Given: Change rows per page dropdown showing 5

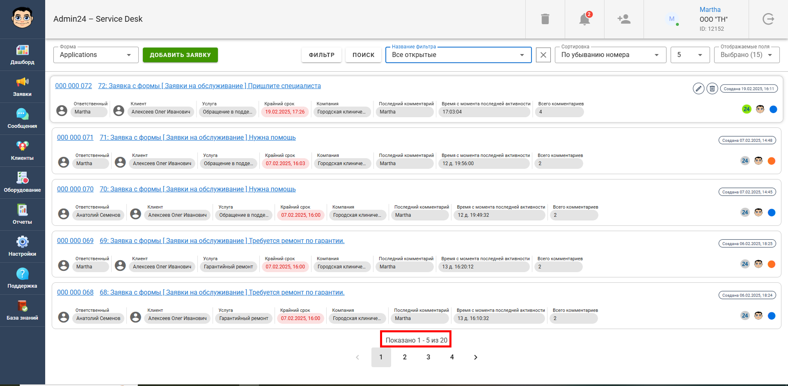Looking at the screenshot, I should (x=690, y=55).
